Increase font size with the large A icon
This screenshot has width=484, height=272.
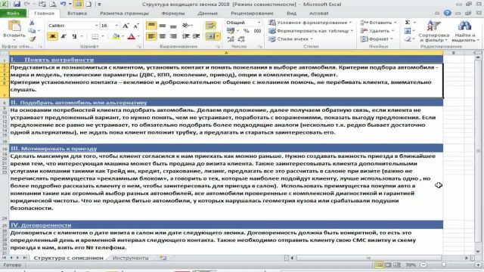tap(126, 26)
